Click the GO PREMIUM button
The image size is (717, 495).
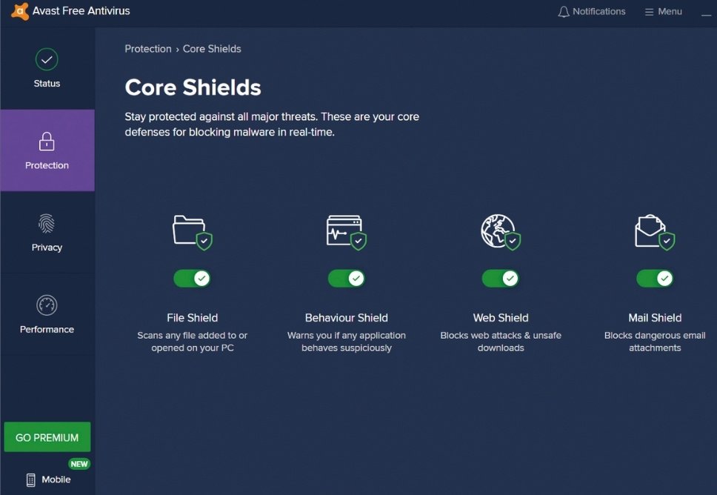pyautogui.click(x=47, y=437)
